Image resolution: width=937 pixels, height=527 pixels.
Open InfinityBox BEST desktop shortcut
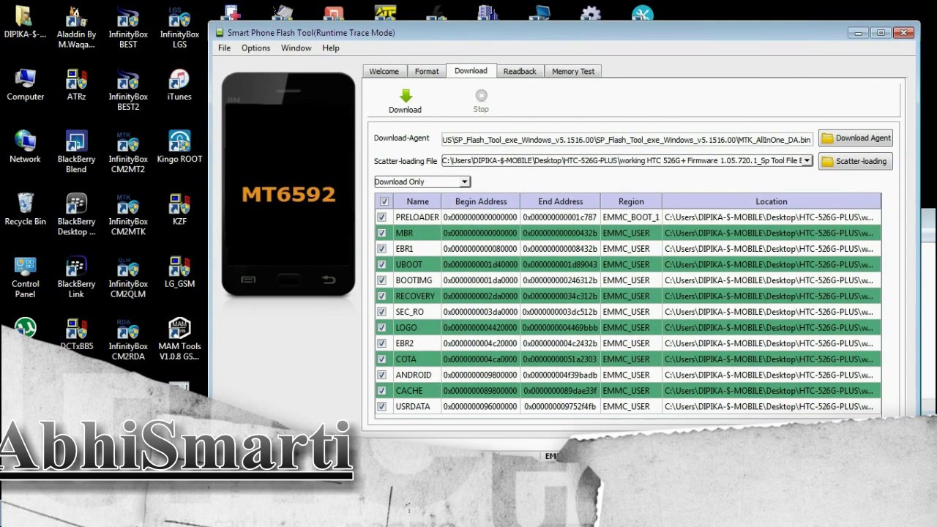point(128,26)
